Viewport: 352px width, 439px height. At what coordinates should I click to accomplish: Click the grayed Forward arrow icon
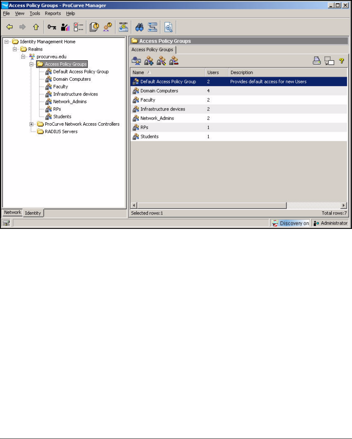[x=22, y=27]
